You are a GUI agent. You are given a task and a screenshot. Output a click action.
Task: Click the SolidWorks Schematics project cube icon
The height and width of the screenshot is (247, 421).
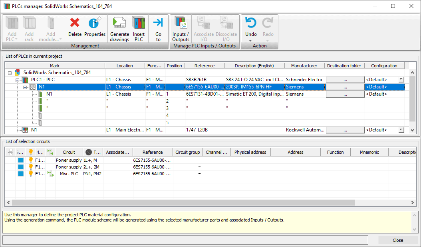click(18, 73)
